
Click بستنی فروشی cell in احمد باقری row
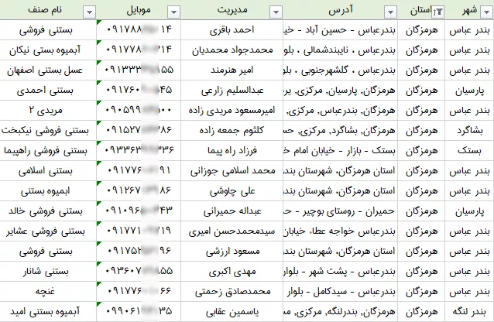[x=48, y=29]
